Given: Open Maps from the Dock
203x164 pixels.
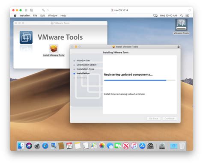Looking at the screenshot, I should [94, 146].
